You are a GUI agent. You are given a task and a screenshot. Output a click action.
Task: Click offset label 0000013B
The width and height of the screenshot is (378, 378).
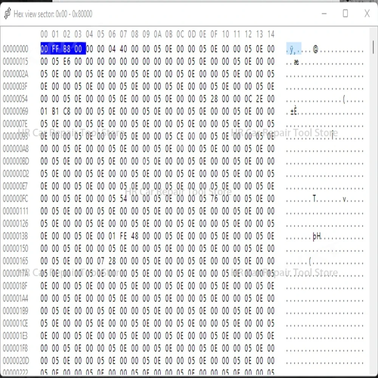15,236
